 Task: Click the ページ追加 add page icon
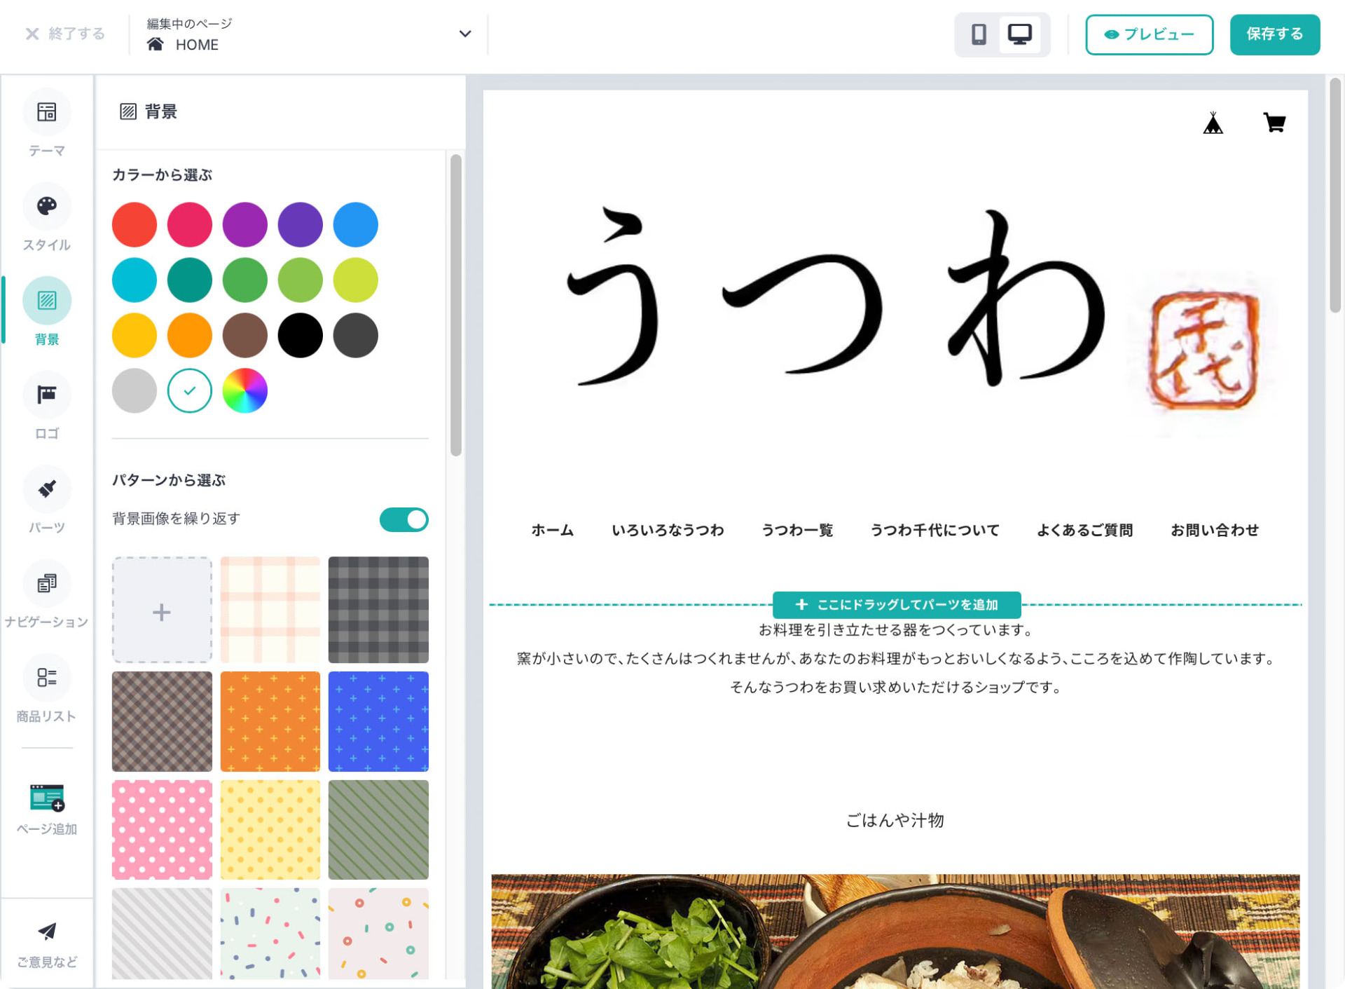(x=47, y=798)
